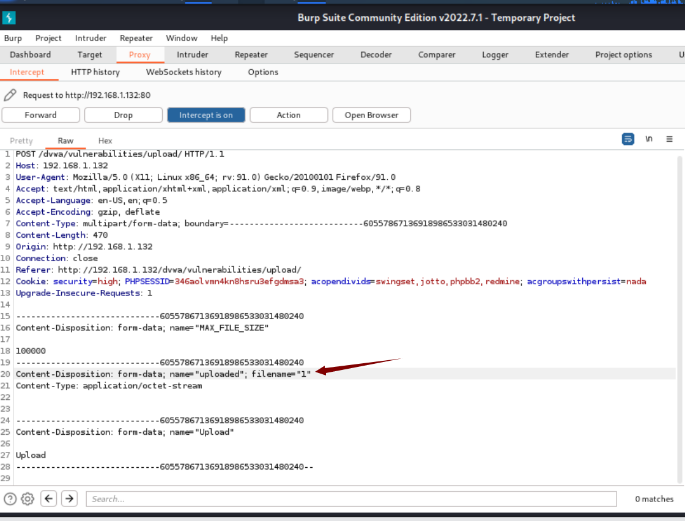Viewport: 685px width, 521px height.
Task: Forward the intercepted request
Action: (x=40, y=115)
